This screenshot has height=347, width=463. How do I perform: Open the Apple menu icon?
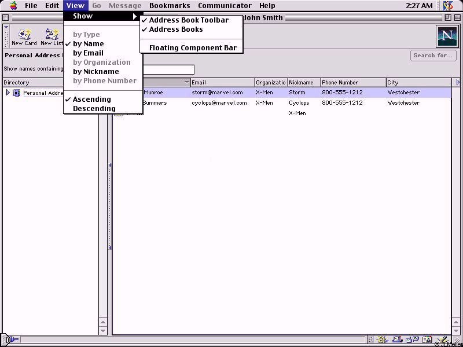click(13, 6)
